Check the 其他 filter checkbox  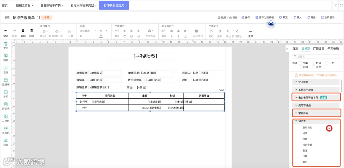pos(314,67)
